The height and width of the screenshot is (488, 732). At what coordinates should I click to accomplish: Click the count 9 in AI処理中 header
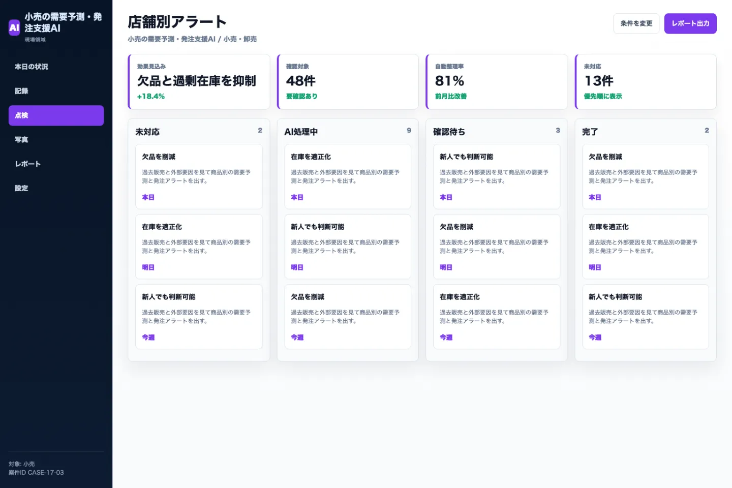(409, 131)
